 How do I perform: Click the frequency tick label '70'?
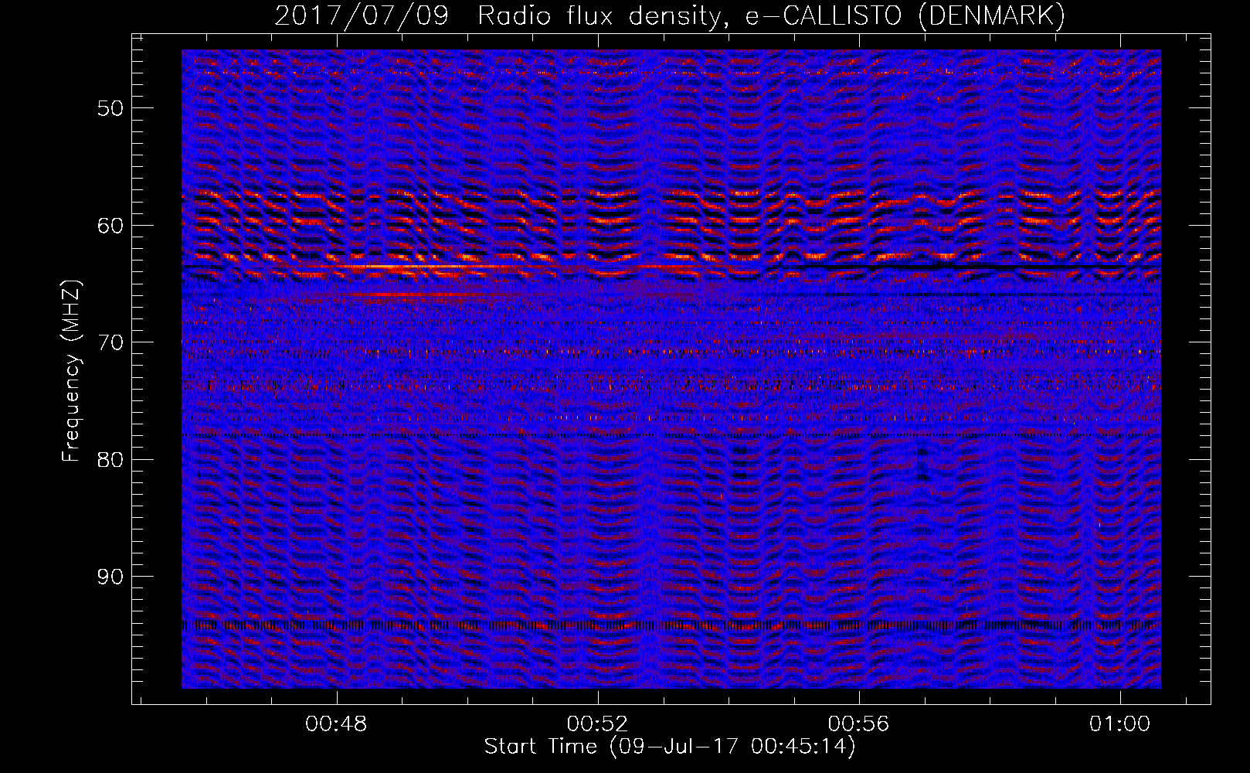point(110,342)
